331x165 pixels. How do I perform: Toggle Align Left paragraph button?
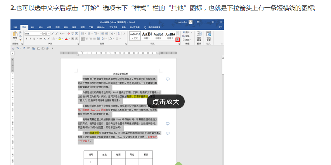(83, 39)
